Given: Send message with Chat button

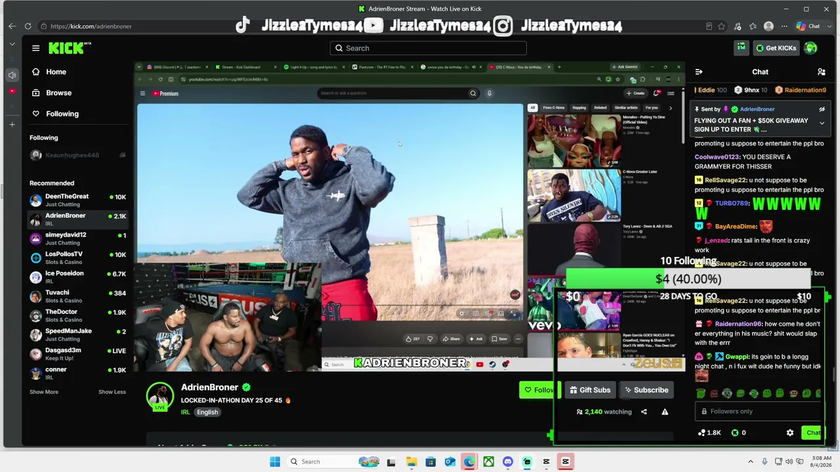Looking at the screenshot, I should click(812, 433).
